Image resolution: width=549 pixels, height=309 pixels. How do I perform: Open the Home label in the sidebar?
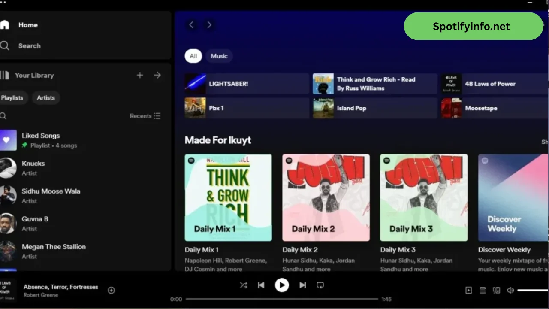click(28, 25)
